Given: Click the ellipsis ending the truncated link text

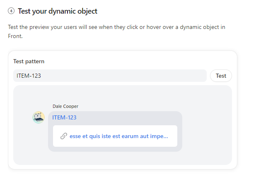Looking at the screenshot, I should point(166,136).
